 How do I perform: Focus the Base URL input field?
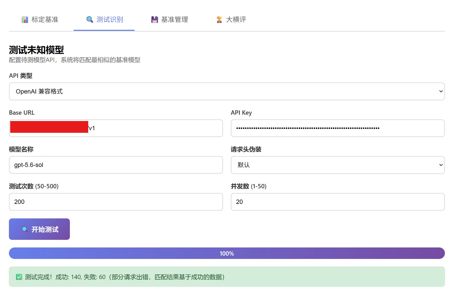[x=116, y=128]
